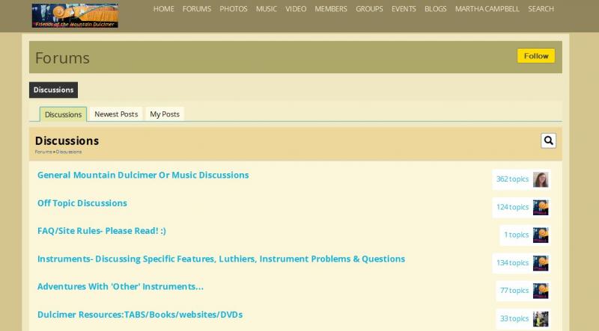Open PHOTOS in top navigation

(234, 9)
